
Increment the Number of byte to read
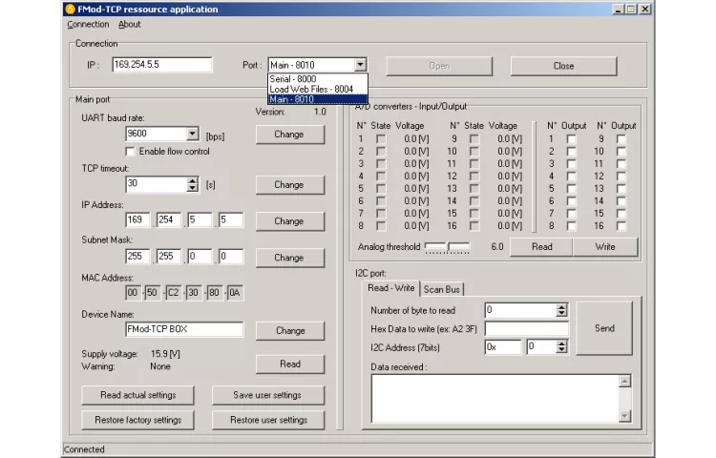[561, 306]
